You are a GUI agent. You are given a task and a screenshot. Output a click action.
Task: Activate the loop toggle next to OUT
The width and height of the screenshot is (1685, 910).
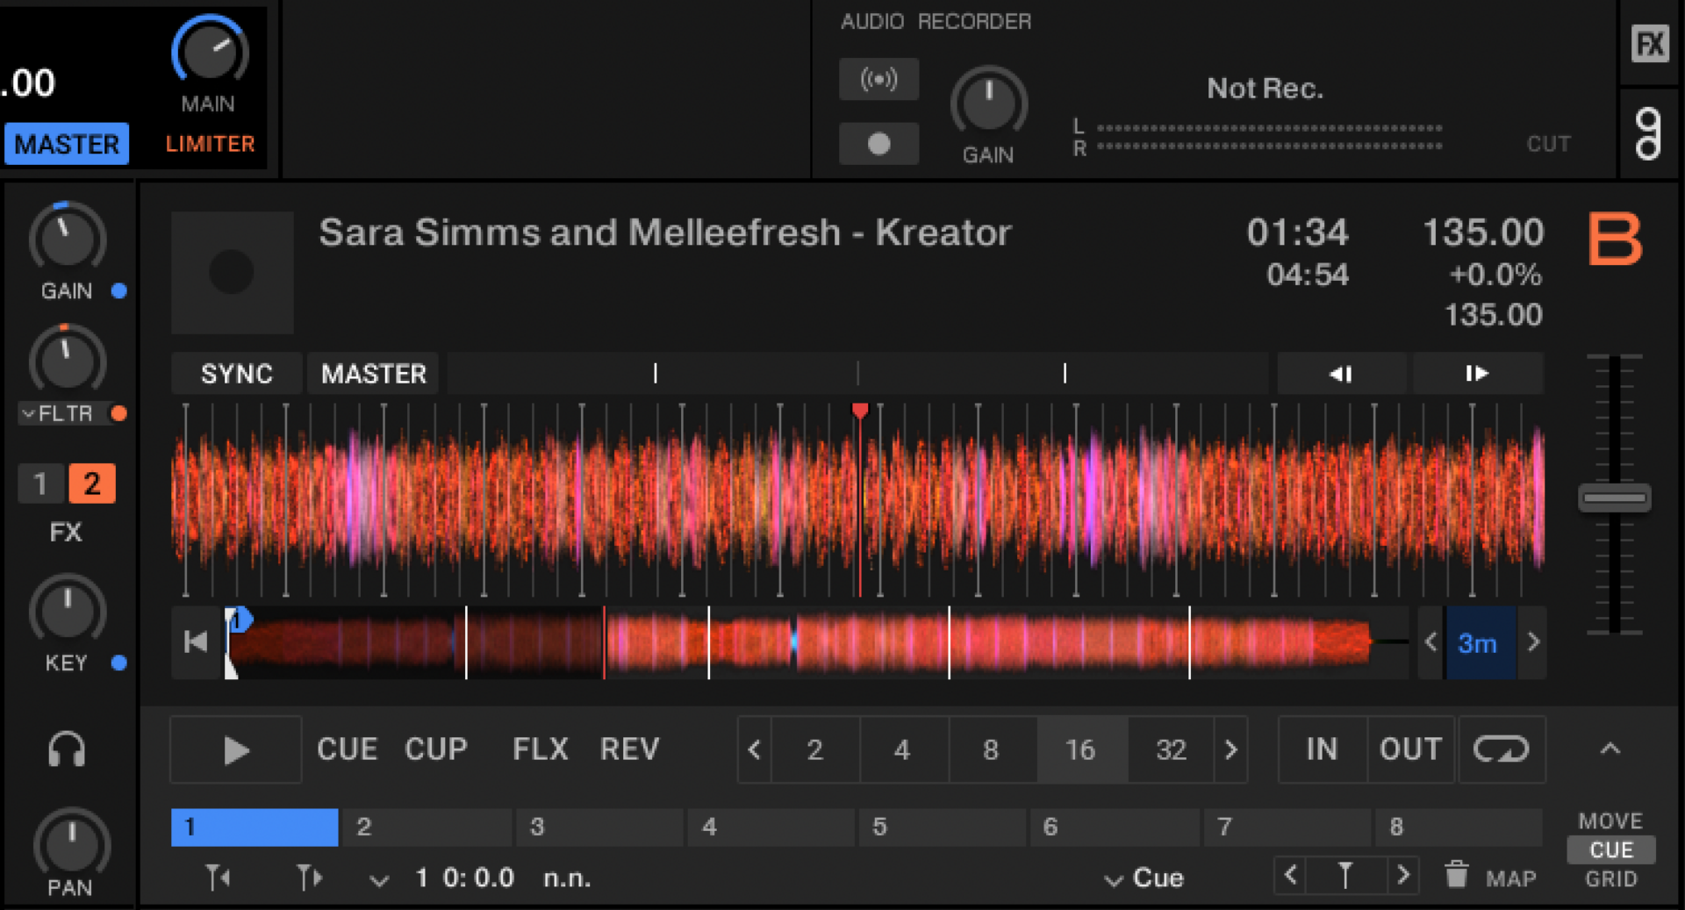(1502, 749)
